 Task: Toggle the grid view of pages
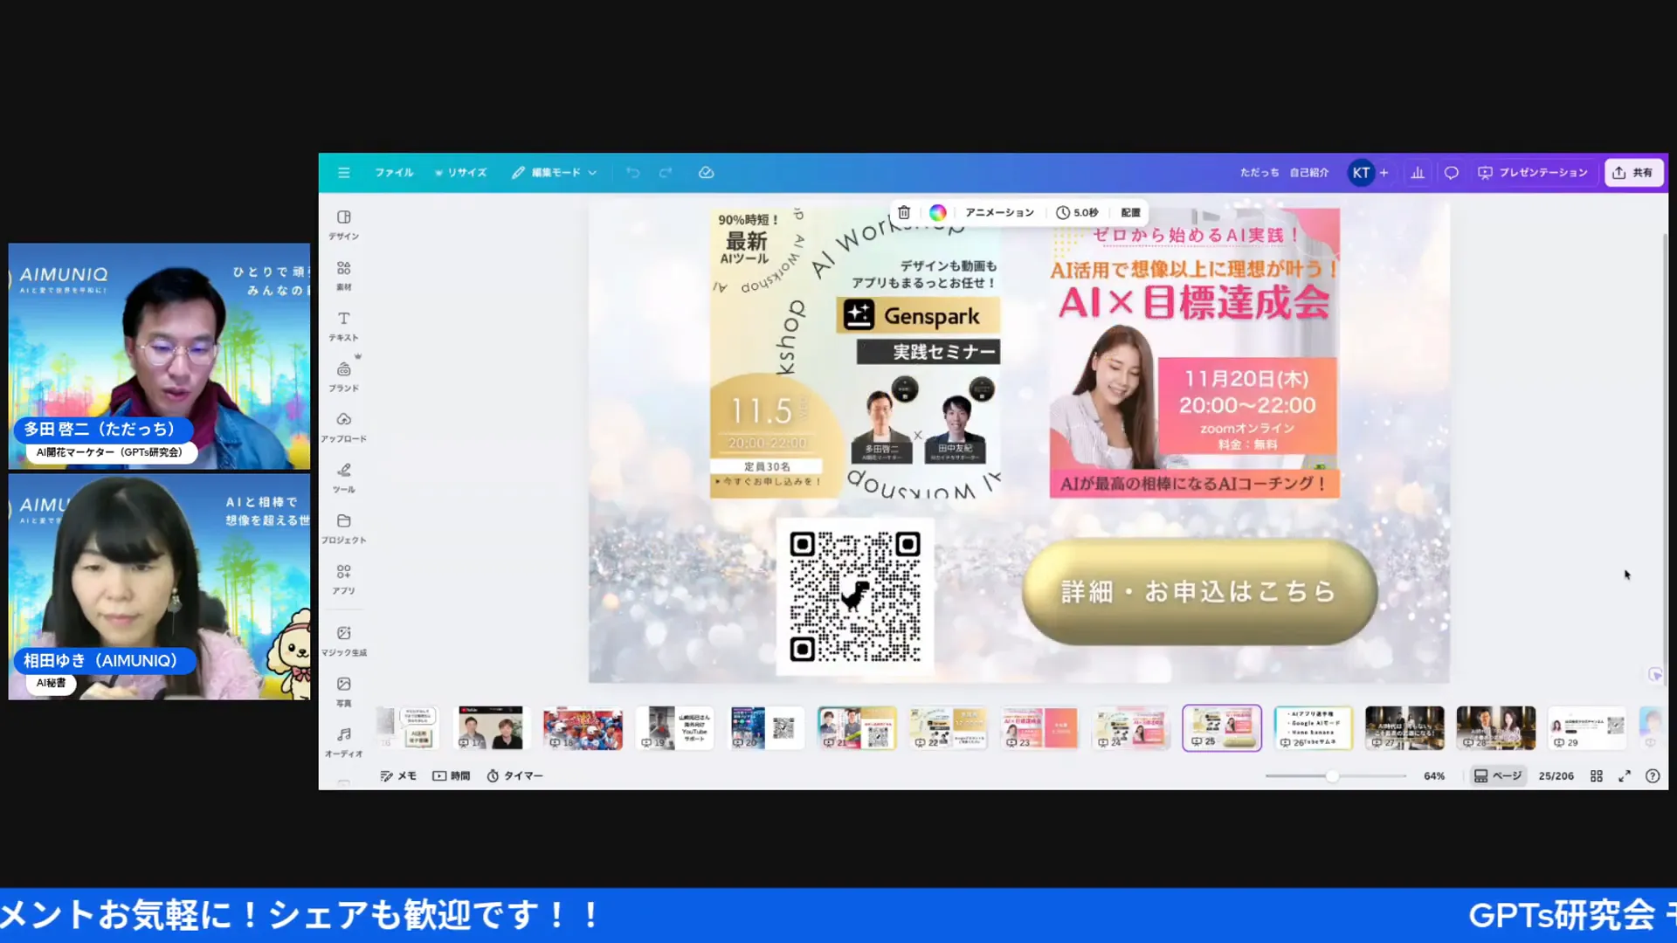[x=1596, y=776]
